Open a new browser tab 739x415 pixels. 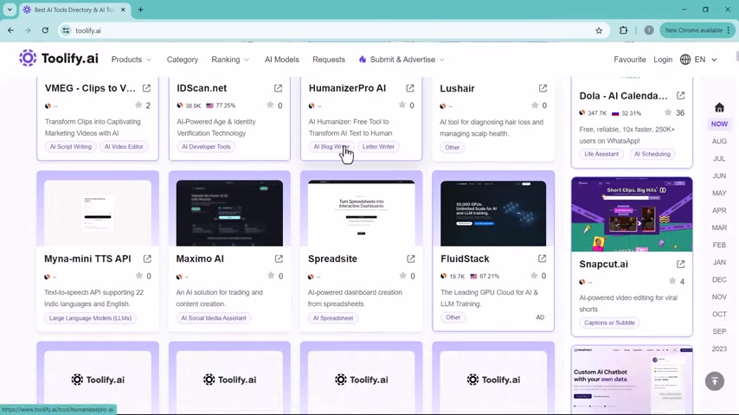140,10
